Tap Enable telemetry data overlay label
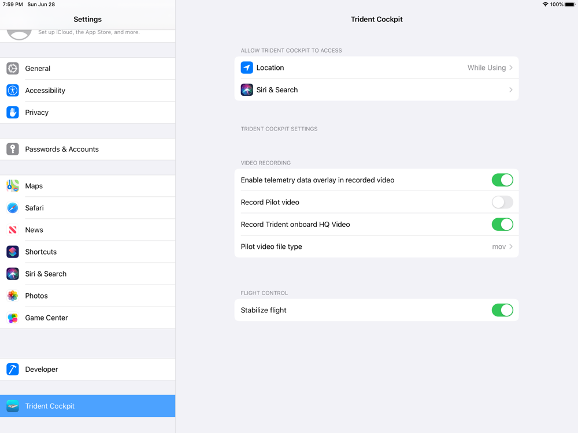This screenshot has height=433, width=578. (317, 180)
